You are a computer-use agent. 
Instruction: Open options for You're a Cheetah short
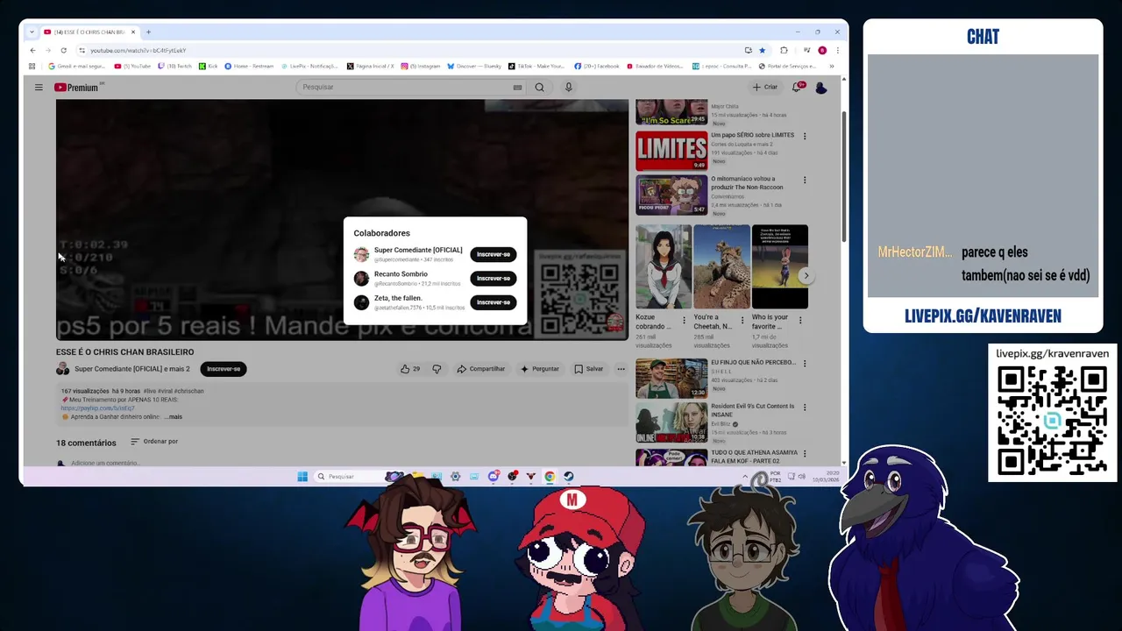(742, 321)
